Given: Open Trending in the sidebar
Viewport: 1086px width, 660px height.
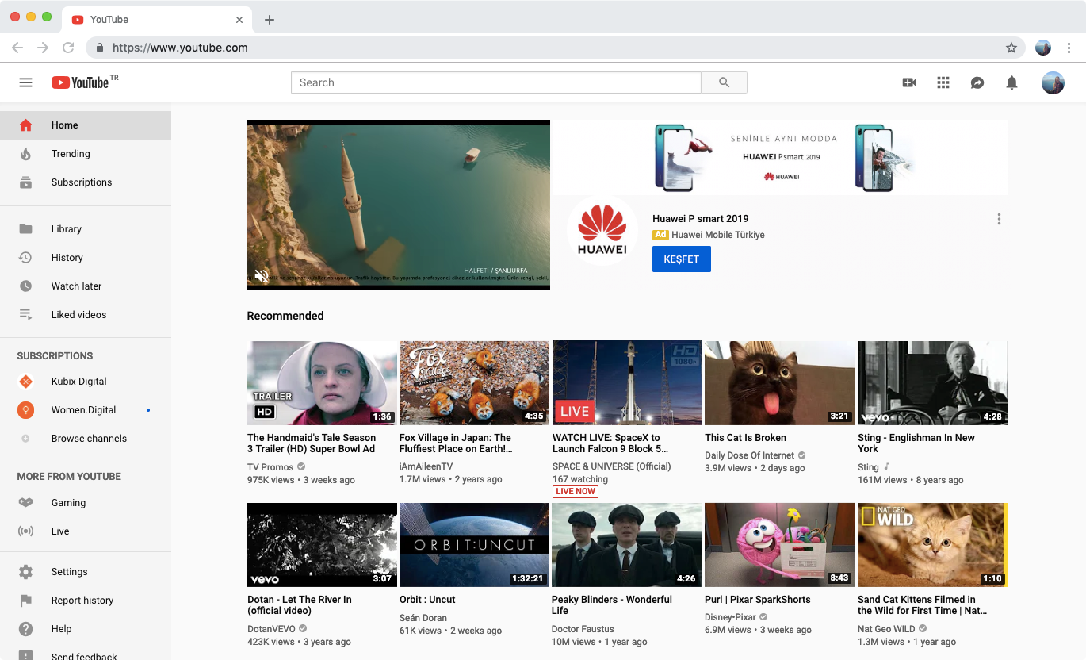Looking at the screenshot, I should tap(86, 154).
